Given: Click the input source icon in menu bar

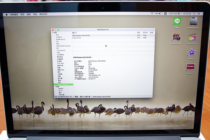Looking at the screenshot, I should coord(165,13).
